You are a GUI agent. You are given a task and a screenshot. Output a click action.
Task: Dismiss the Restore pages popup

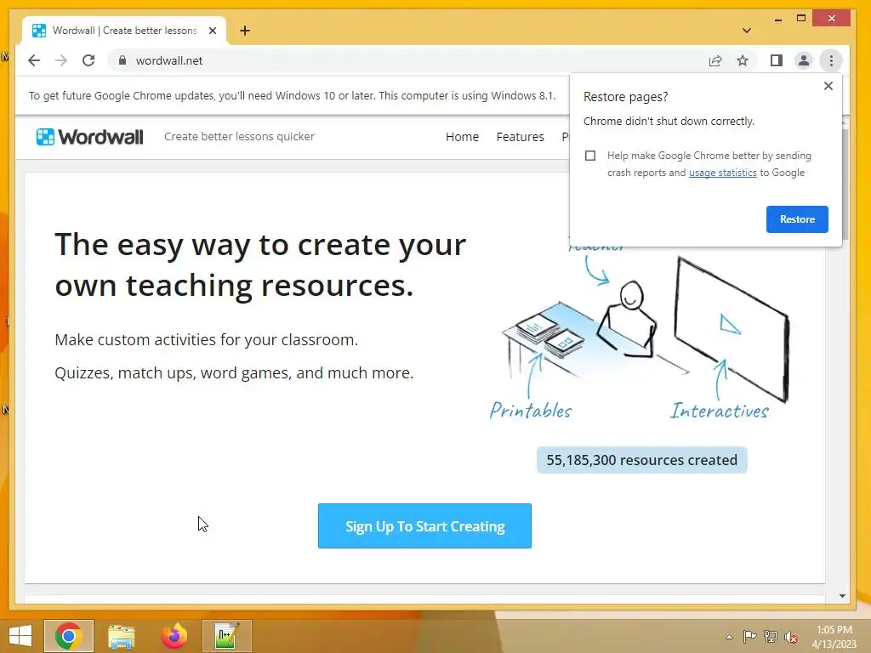point(828,86)
